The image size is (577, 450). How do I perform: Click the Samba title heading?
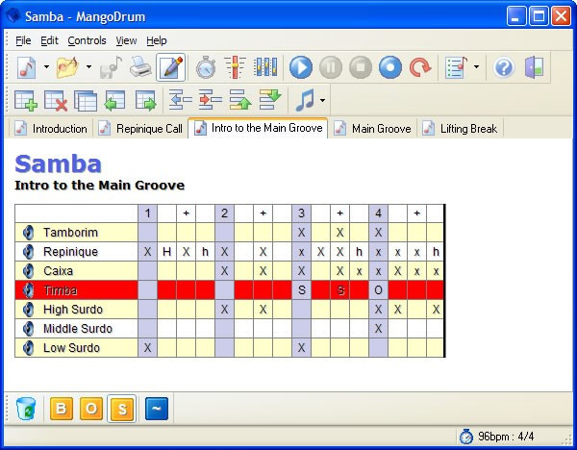pyautogui.click(x=58, y=163)
